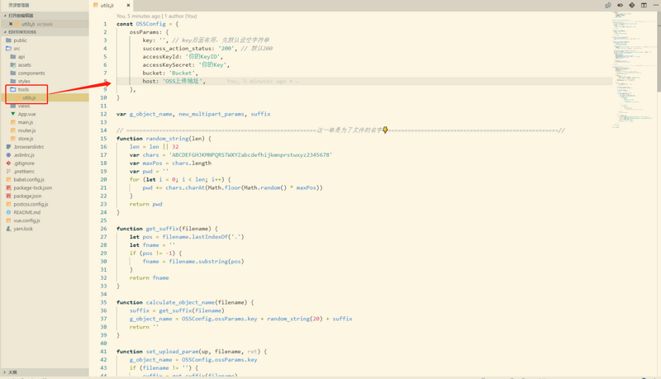Close utils.js in the open editors list
This screenshot has height=379, width=661.
point(11,24)
